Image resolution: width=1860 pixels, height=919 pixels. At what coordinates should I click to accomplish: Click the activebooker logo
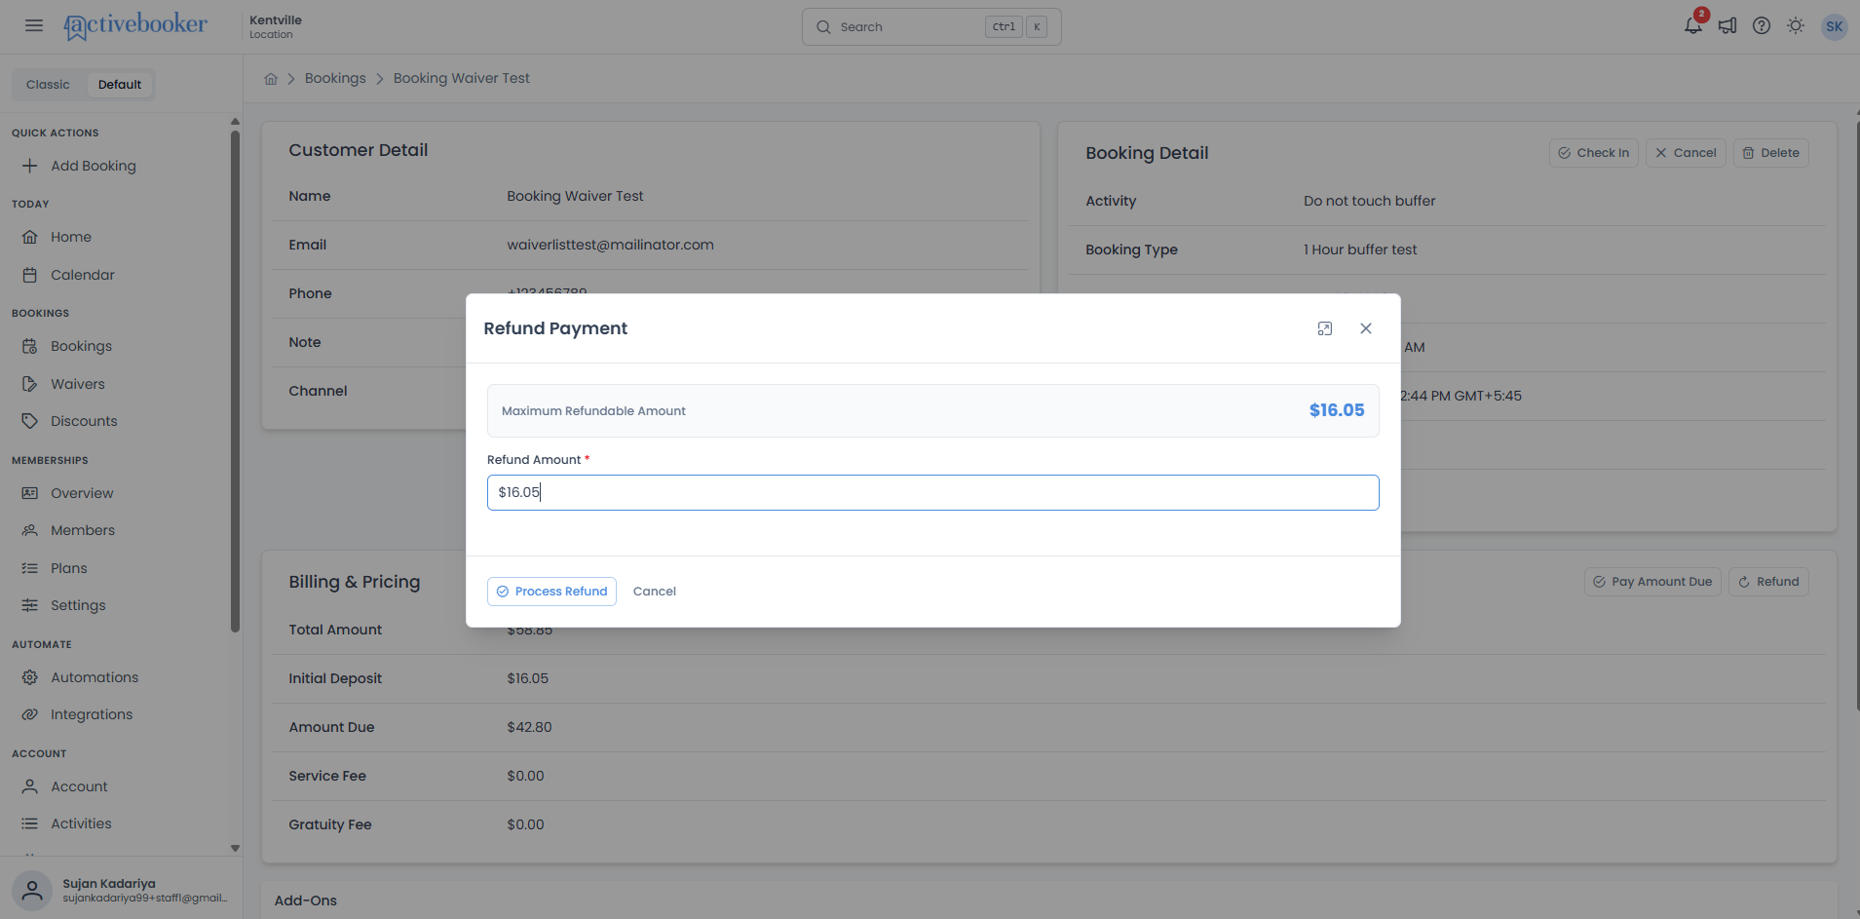(135, 25)
